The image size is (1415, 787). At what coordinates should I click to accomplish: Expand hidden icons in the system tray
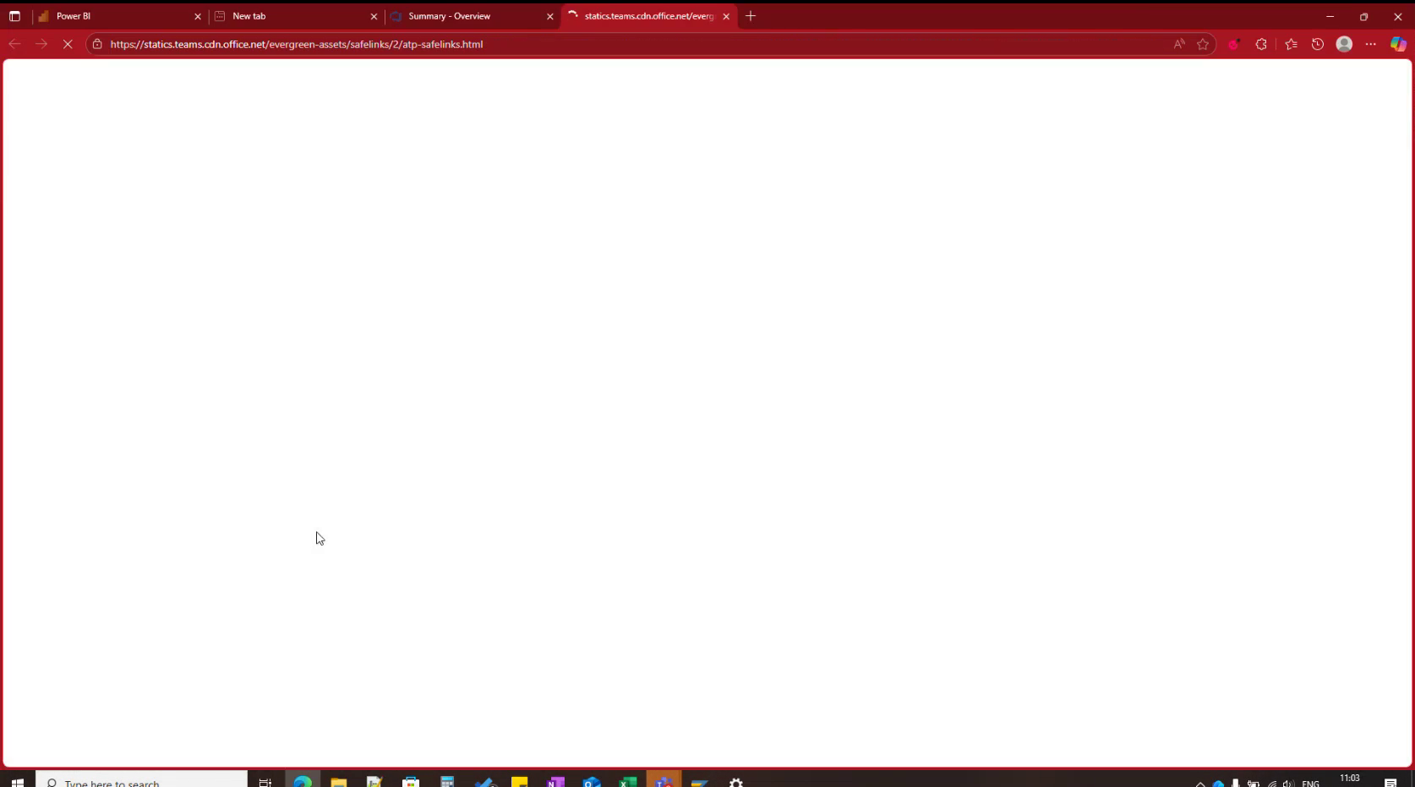click(1199, 782)
